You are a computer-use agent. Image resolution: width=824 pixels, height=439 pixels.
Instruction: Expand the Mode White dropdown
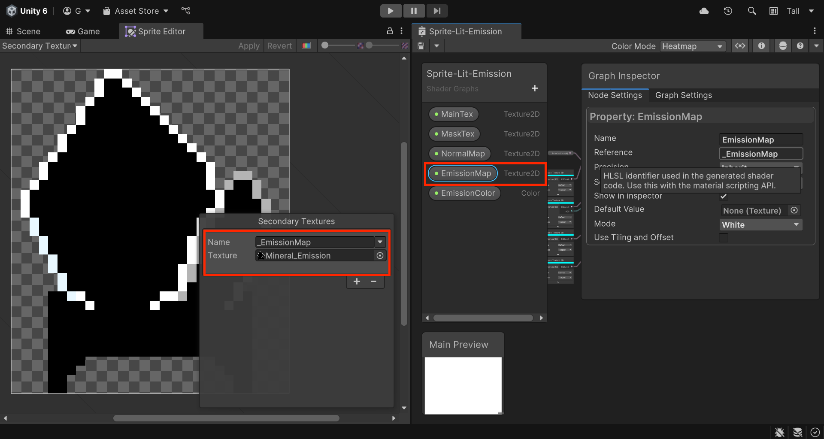tap(760, 225)
